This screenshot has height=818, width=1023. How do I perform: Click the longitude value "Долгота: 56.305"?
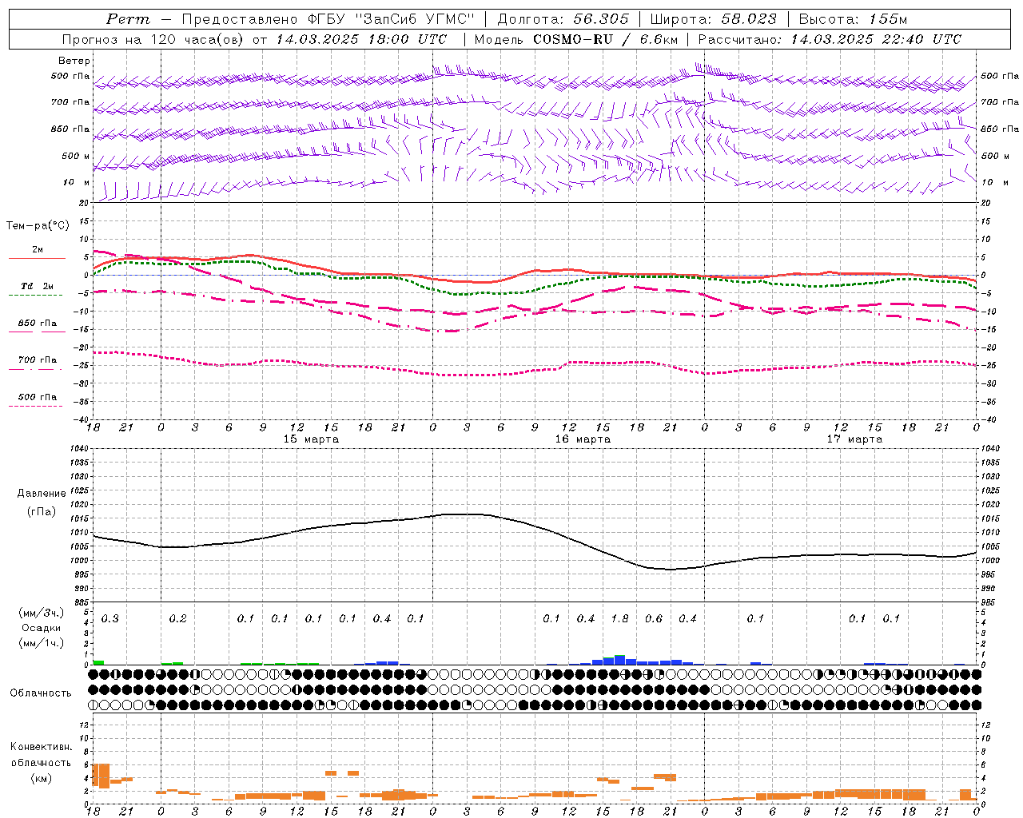563,19
